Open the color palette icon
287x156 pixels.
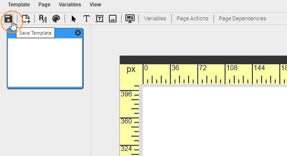(56, 19)
